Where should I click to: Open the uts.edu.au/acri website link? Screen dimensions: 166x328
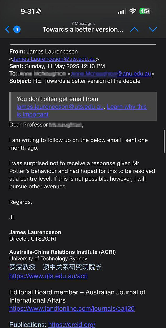point(48,276)
